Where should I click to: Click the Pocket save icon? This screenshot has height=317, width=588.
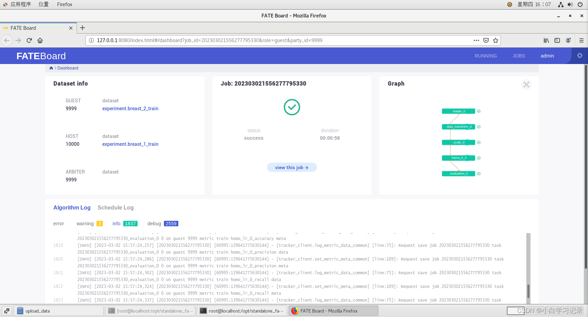(x=486, y=40)
